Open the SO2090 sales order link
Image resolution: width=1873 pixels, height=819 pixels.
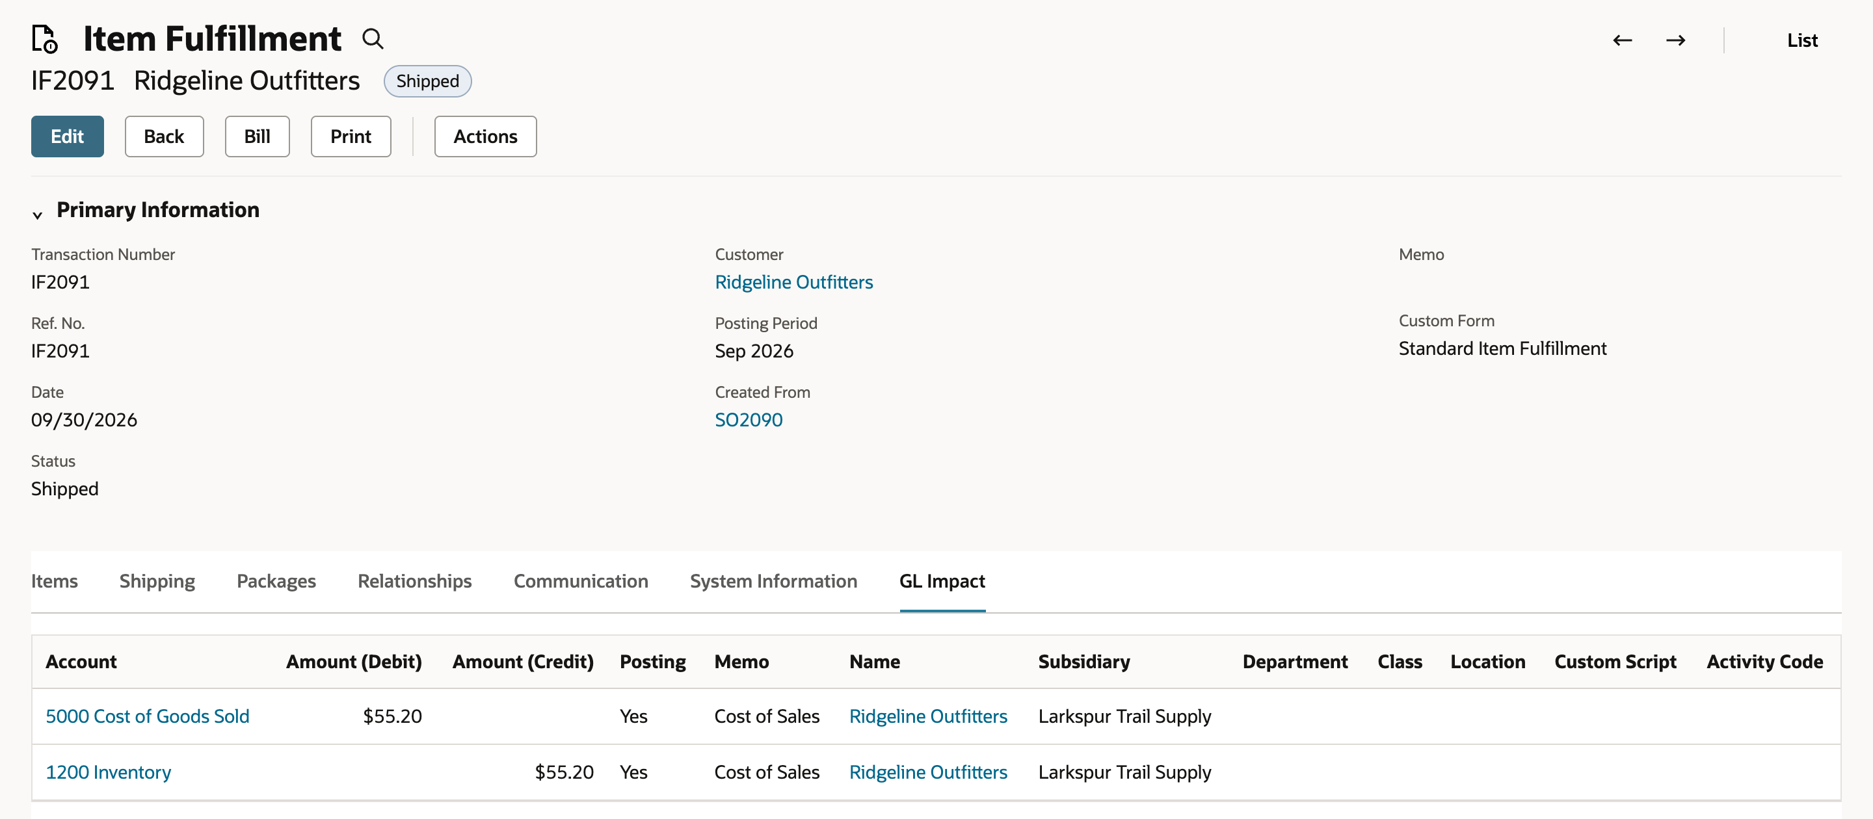click(749, 420)
